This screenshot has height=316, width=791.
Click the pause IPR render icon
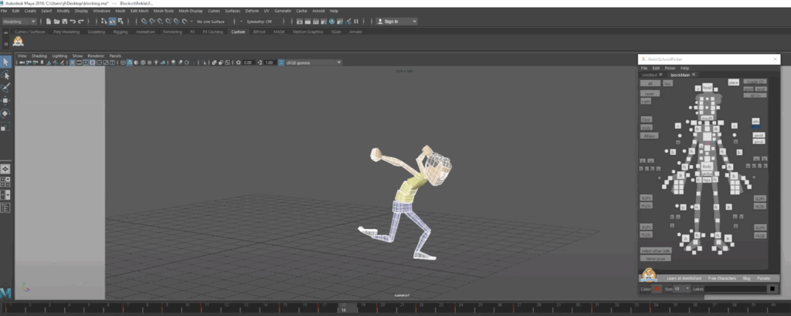pos(356,22)
